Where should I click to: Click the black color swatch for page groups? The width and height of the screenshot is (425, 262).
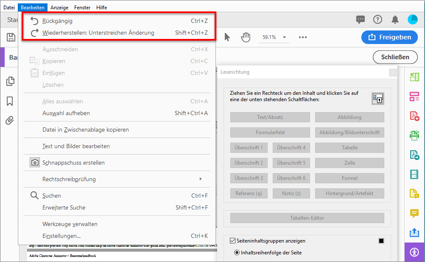(x=381, y=241)
